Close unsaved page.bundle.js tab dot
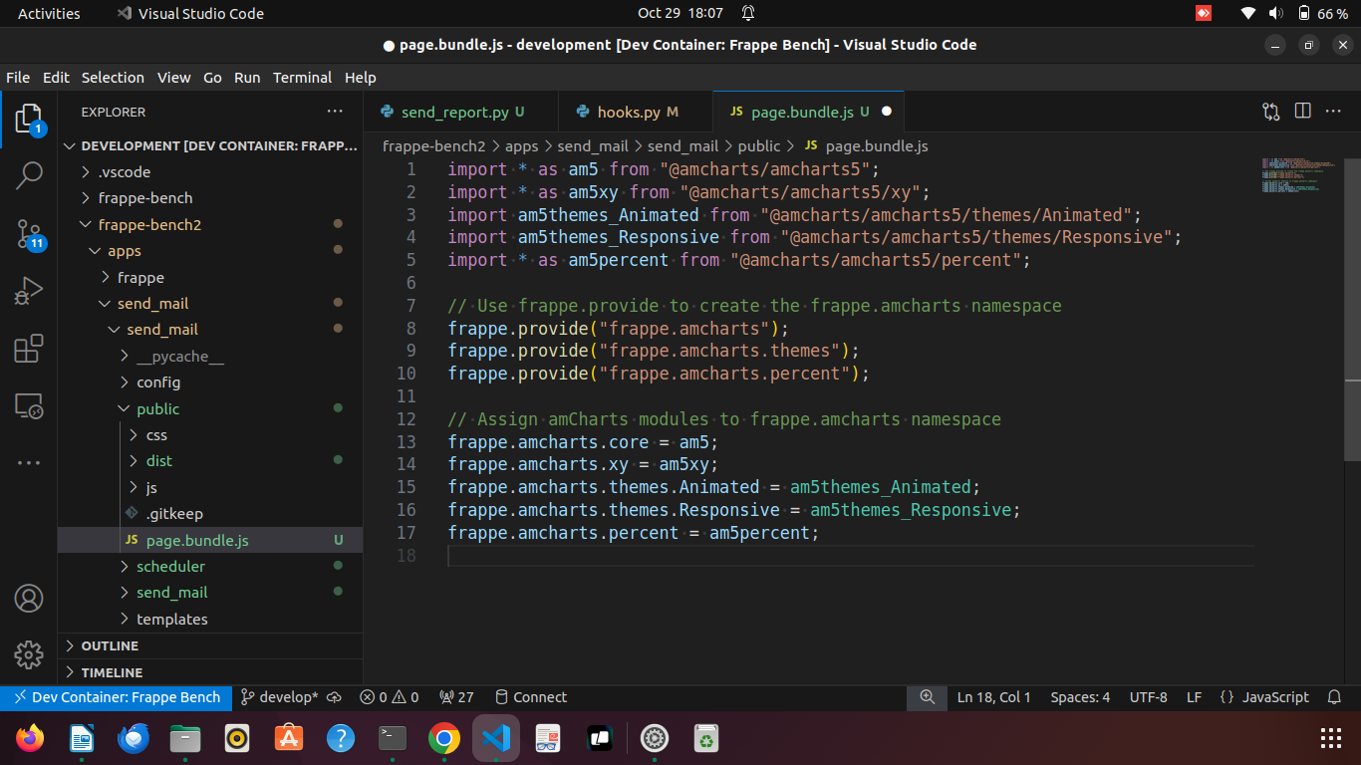This screenshot has height=765, width=1361. [886, 112]
